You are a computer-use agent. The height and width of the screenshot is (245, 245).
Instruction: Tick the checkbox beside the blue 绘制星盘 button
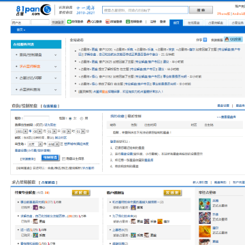(63, 159)
